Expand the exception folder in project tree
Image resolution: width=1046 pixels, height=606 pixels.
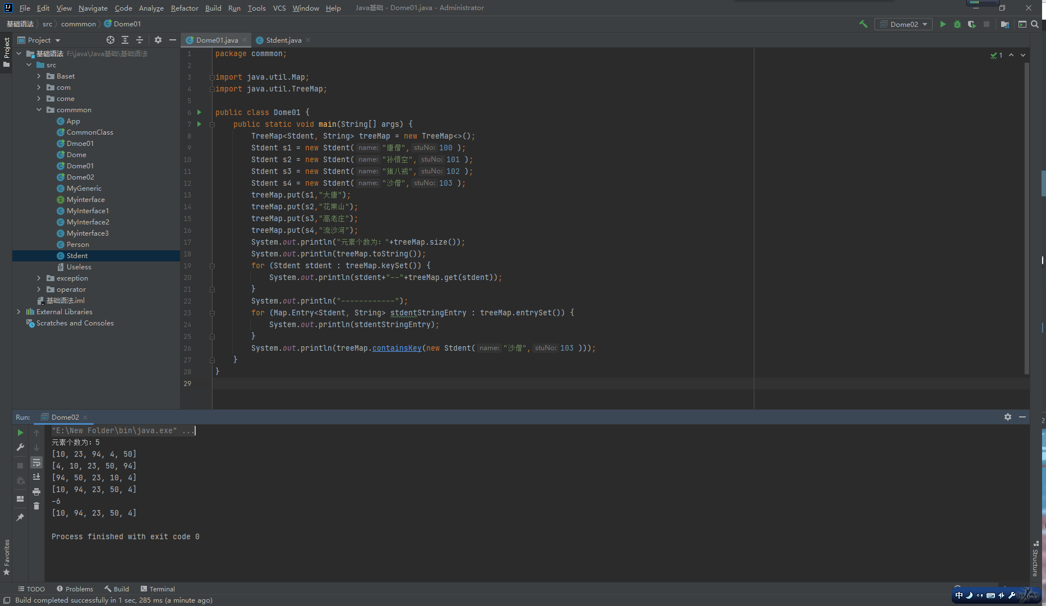click(39, 278)
